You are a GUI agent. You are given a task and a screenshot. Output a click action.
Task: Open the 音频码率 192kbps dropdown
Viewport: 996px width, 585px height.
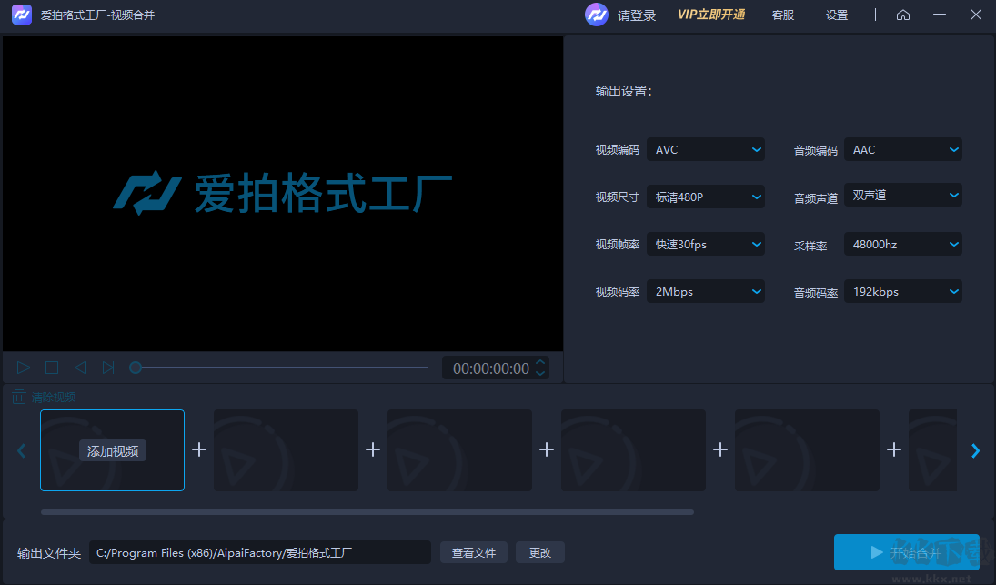[902, 290]
